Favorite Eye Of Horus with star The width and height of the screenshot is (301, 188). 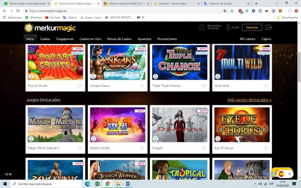[266, 148]
